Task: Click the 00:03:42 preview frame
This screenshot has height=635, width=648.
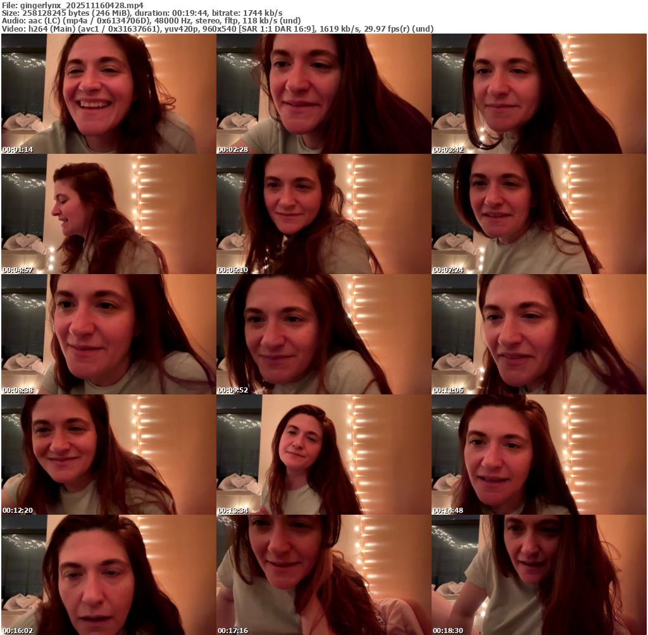Action: (x=539, y=94)
